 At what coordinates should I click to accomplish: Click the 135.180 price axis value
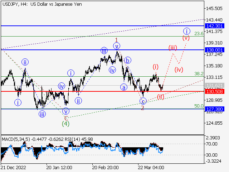click(x=214, y=66)
